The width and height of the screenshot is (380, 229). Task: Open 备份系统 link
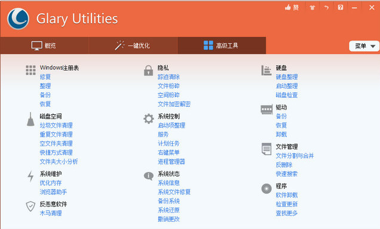tap(168, 201)
